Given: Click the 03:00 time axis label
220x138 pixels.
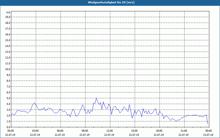Looking at the screenshot, I should [35, 131].
